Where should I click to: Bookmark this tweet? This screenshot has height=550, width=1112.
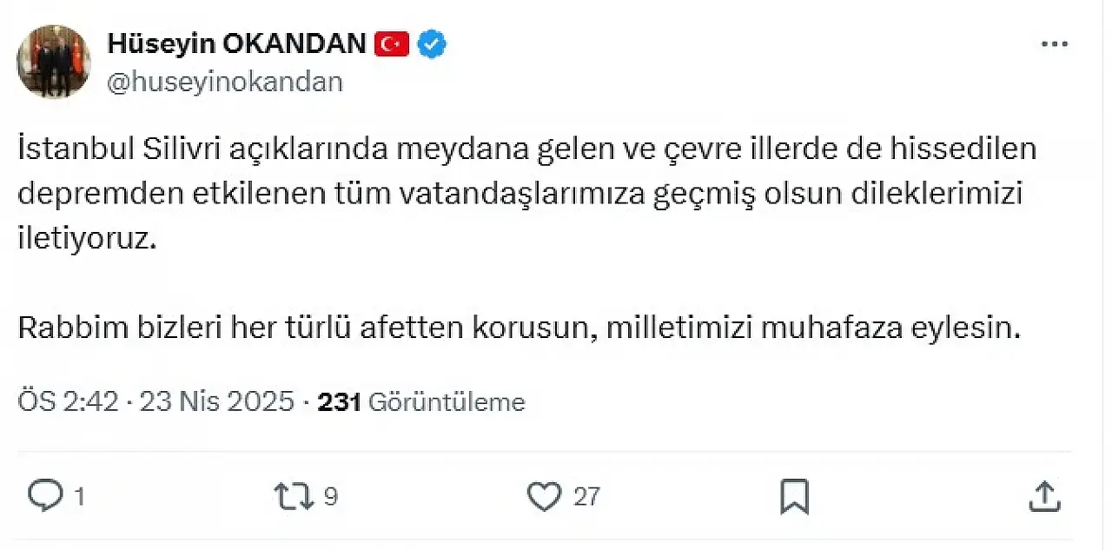(x=794, y=496)
